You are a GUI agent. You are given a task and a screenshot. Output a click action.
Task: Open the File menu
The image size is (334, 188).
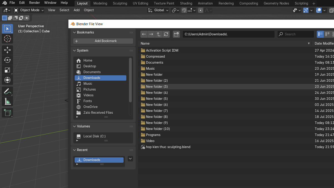click(x=12, y=3)
